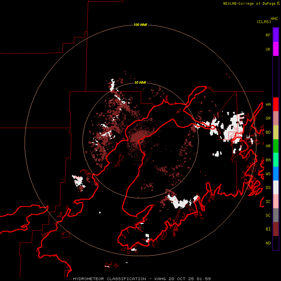
Task: Click the blue WS legend swatch
Action: 276,174
